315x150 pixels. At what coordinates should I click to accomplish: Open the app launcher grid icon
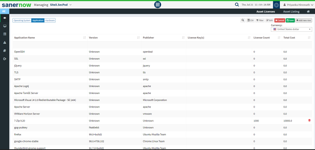pyautogui.click(x=158, y=5)
